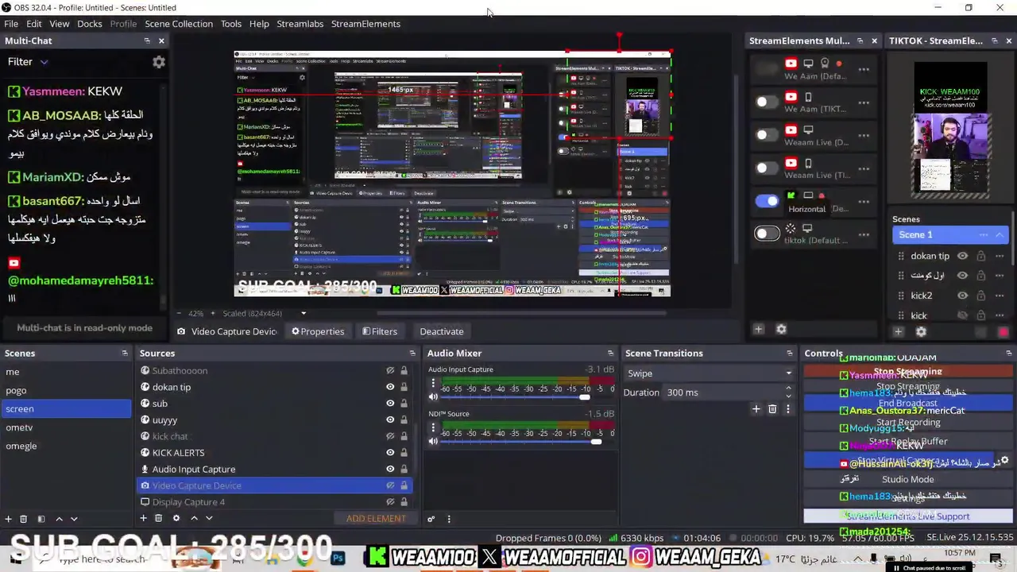Screen dimensions: 1017x572
Task: Lock the dokan tip layer in TIKTOK panel
Action: tap(980, 256)
